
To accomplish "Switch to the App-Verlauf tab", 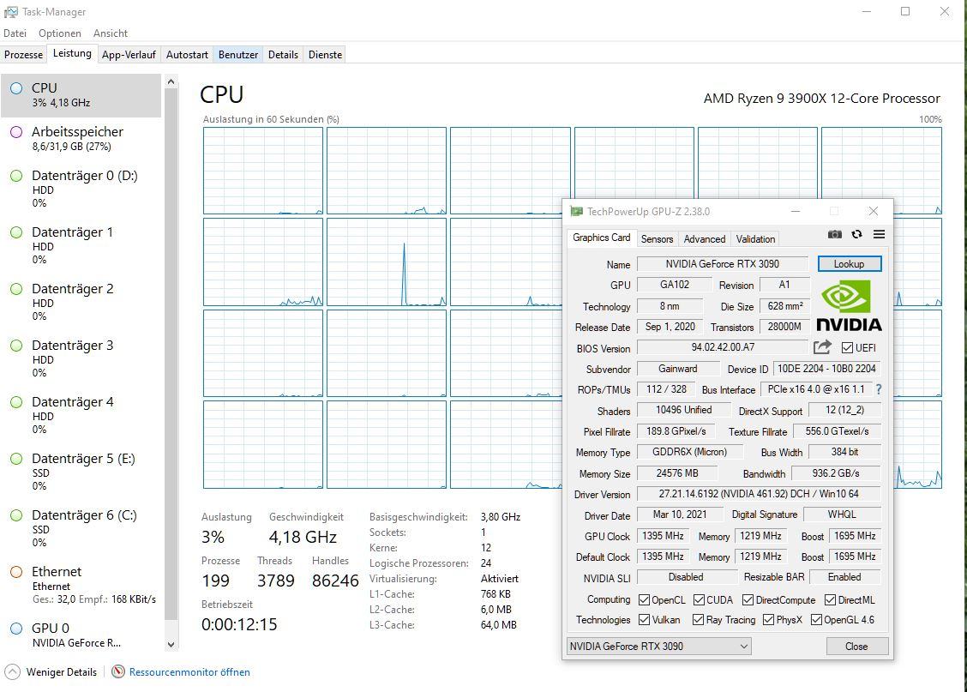I will click(129, 55).
